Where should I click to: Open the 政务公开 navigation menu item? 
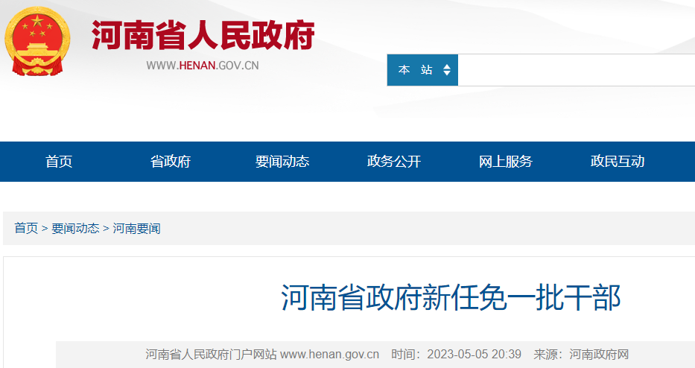click(394, 162)
